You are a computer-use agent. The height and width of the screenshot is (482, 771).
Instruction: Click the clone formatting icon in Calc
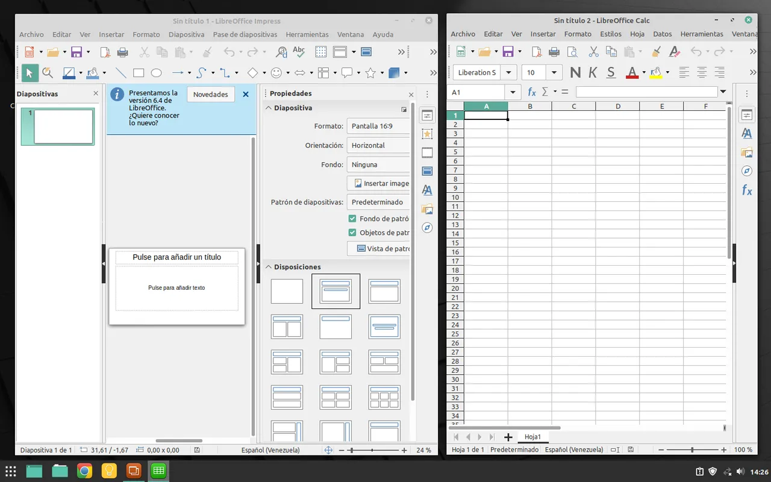657,52
